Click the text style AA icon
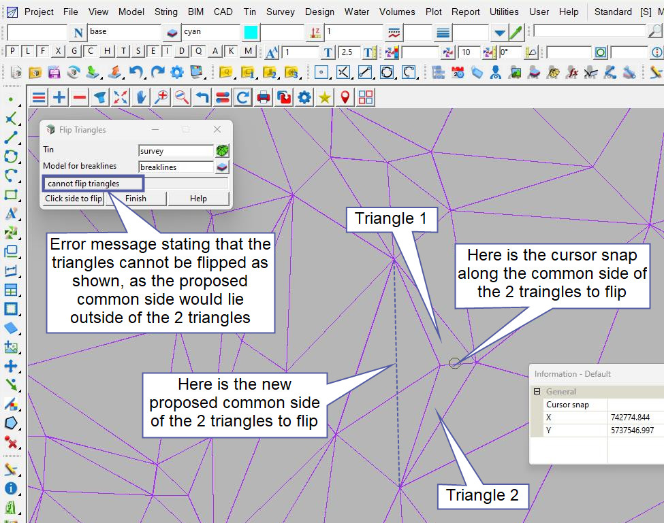Image resolution: width=664 pixels, height=523 pixels. tap(272, 52)
